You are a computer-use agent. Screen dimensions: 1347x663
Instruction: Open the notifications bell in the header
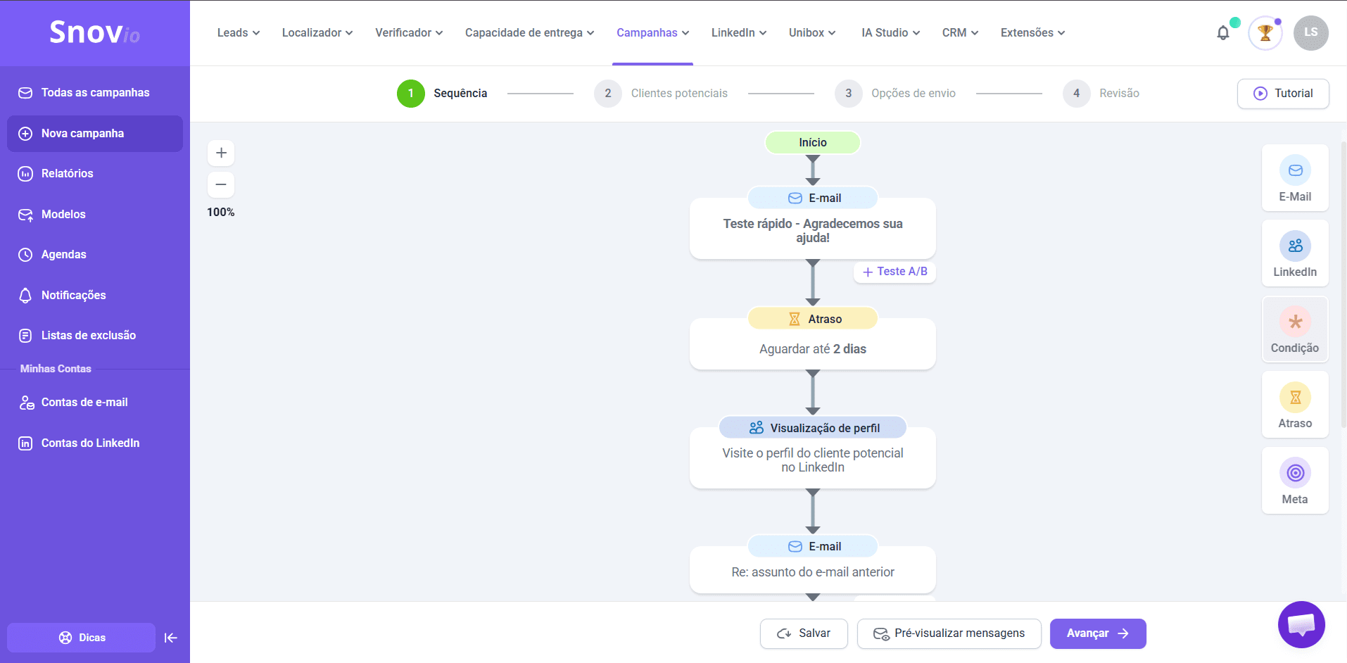[x=1223, y=33]
